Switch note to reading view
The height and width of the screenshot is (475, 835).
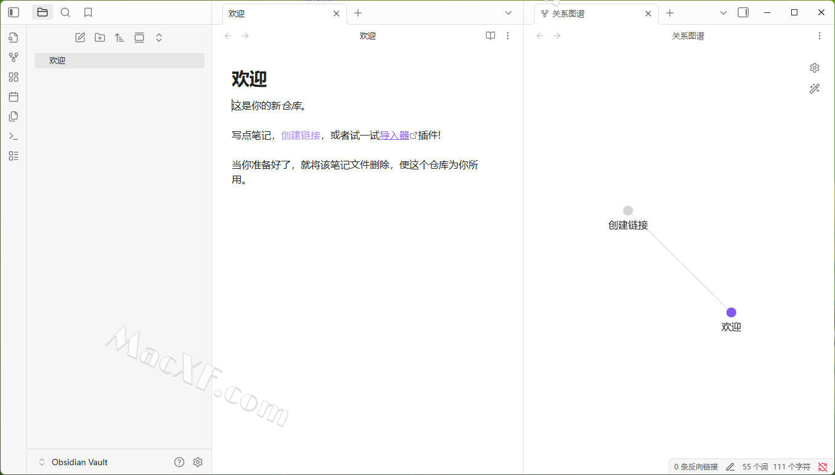pos(491,36)
